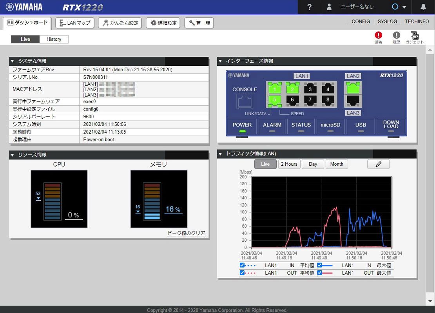Click the user account icon
The height and width of the screenshot is (313, 435).
329,7
